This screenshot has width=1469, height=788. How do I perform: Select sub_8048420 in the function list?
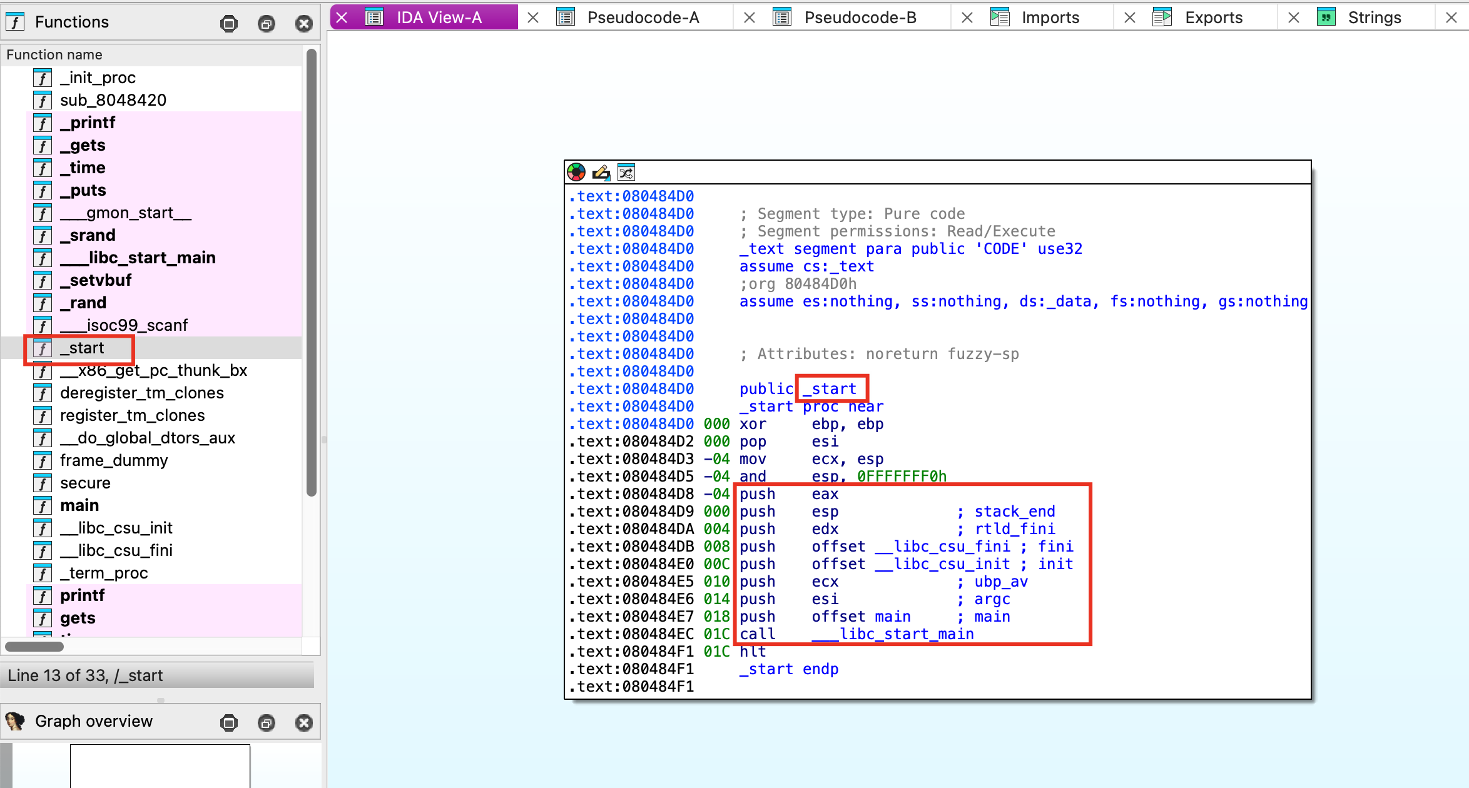(153, 100)
